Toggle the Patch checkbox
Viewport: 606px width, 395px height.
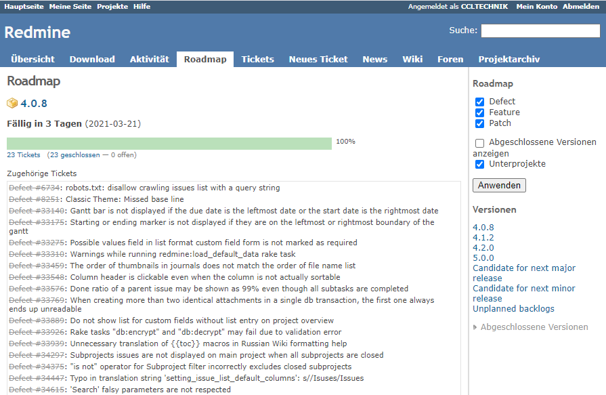(x=480, y=123)
